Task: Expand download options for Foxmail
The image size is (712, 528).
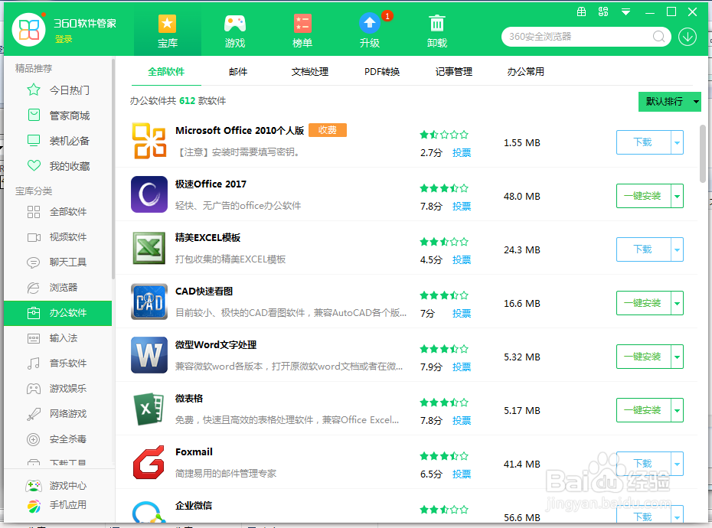Action: tap(677, 464)
